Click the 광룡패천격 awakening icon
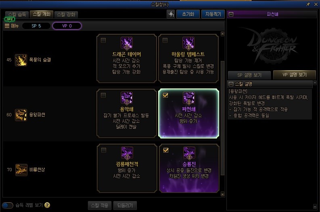320x212 pixels. coord(127,153)
